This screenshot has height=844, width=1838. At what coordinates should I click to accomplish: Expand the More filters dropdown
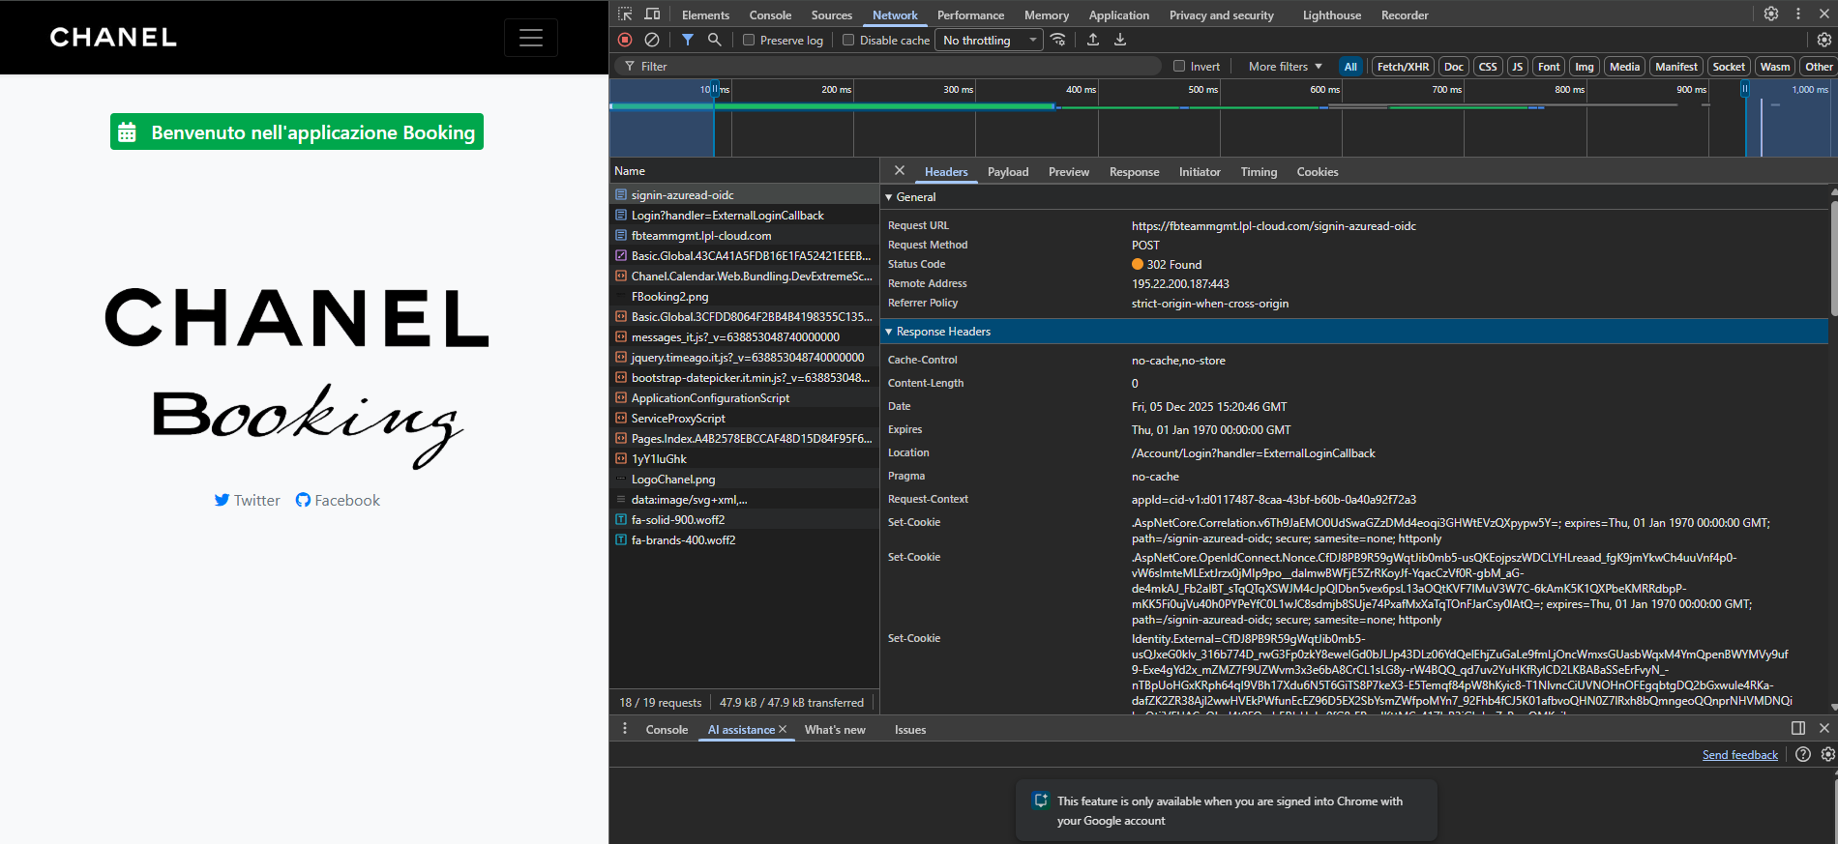coord(1285,67)
